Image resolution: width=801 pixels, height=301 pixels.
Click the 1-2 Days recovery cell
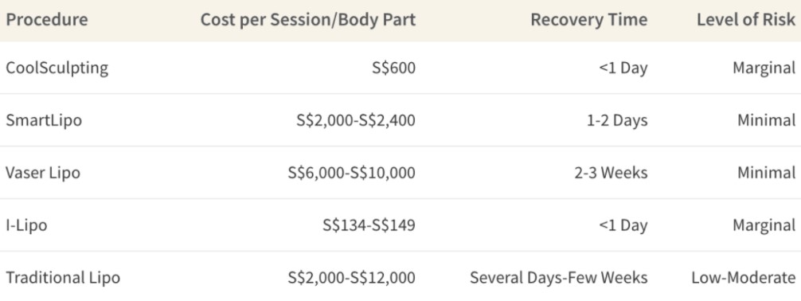tap(617, 120)
